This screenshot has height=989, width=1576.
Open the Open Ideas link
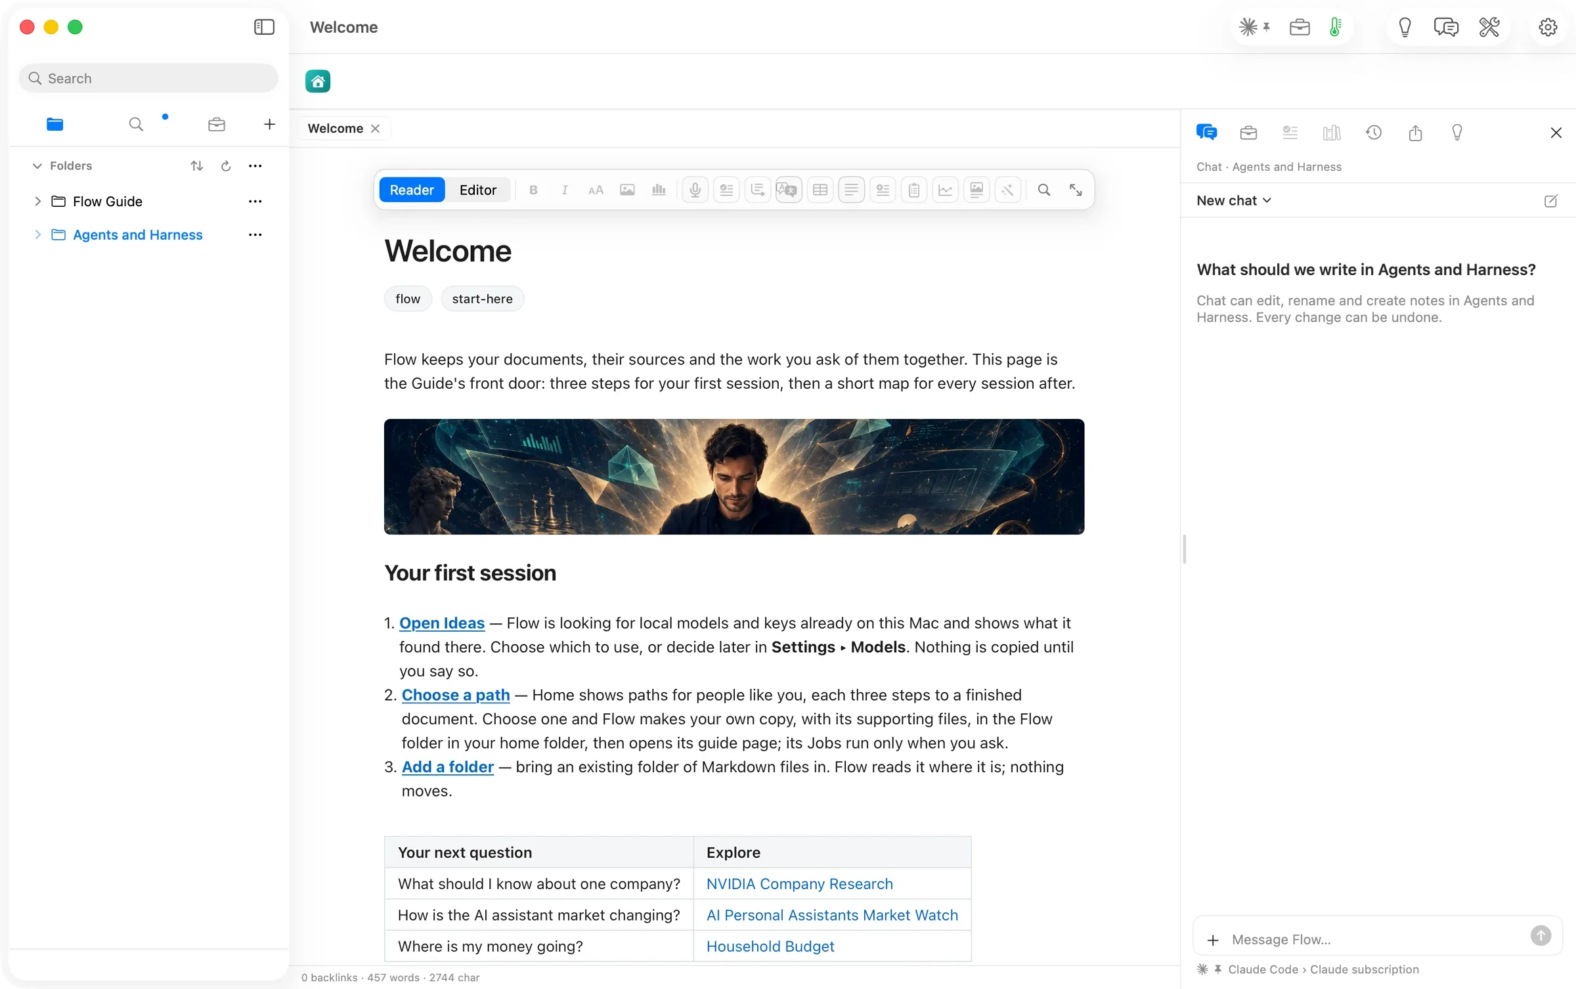pos(442,623)
